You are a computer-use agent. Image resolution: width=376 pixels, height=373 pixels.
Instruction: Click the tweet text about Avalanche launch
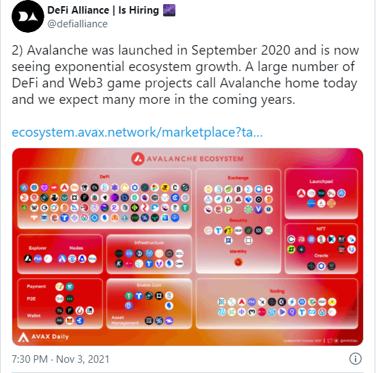tap(186, 74)
